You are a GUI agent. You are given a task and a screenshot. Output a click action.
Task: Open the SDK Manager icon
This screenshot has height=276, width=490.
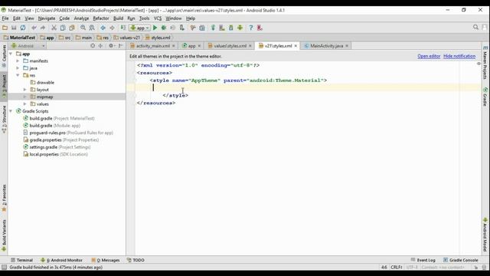(x=231, y=28)
